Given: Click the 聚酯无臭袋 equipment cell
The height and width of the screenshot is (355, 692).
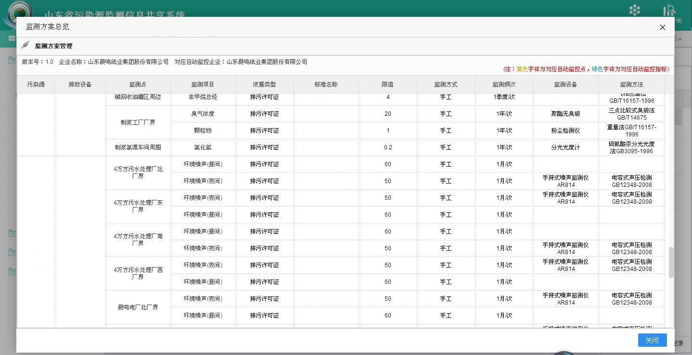Looking at the screenshot, I should (565, 113).
